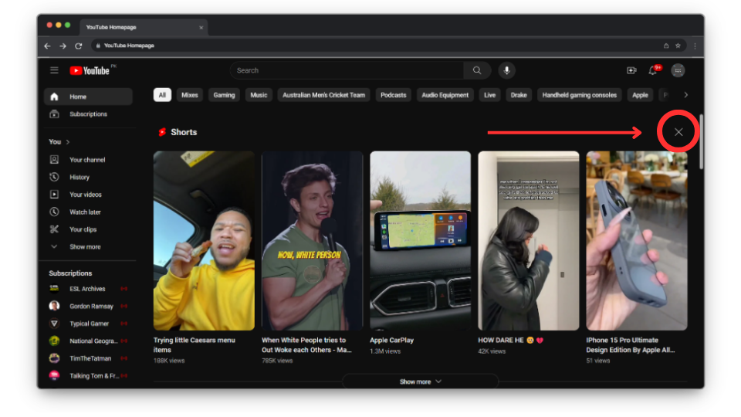
Task: Click inside the Search field
Action: click(x=347, y=70)
